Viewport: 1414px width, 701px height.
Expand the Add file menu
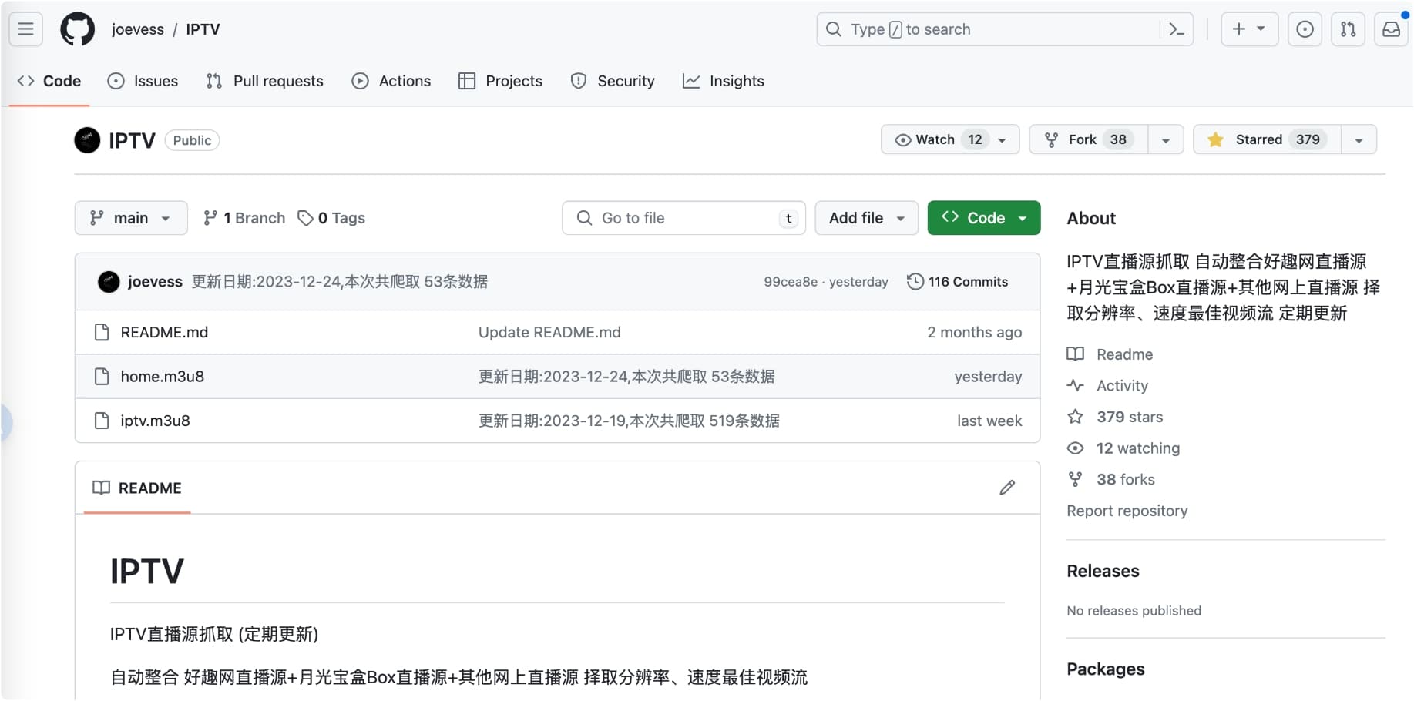pos(866,218)
